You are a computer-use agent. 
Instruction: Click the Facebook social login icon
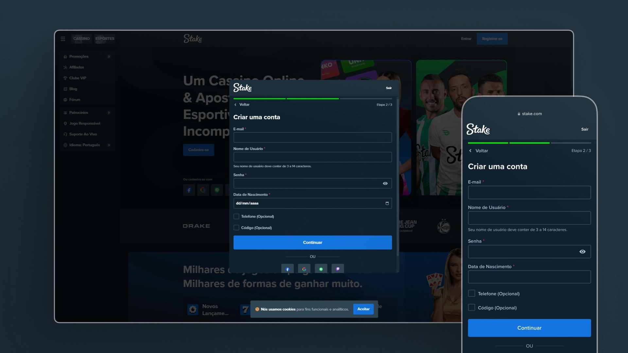click(x=287, y=269)
